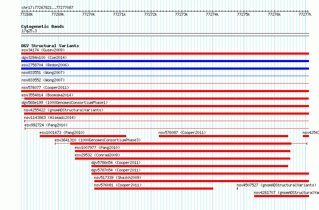This screenshot has width=319, height=210.
Task: Click red bar under nsv517339
Action: (x=201, y=181)
